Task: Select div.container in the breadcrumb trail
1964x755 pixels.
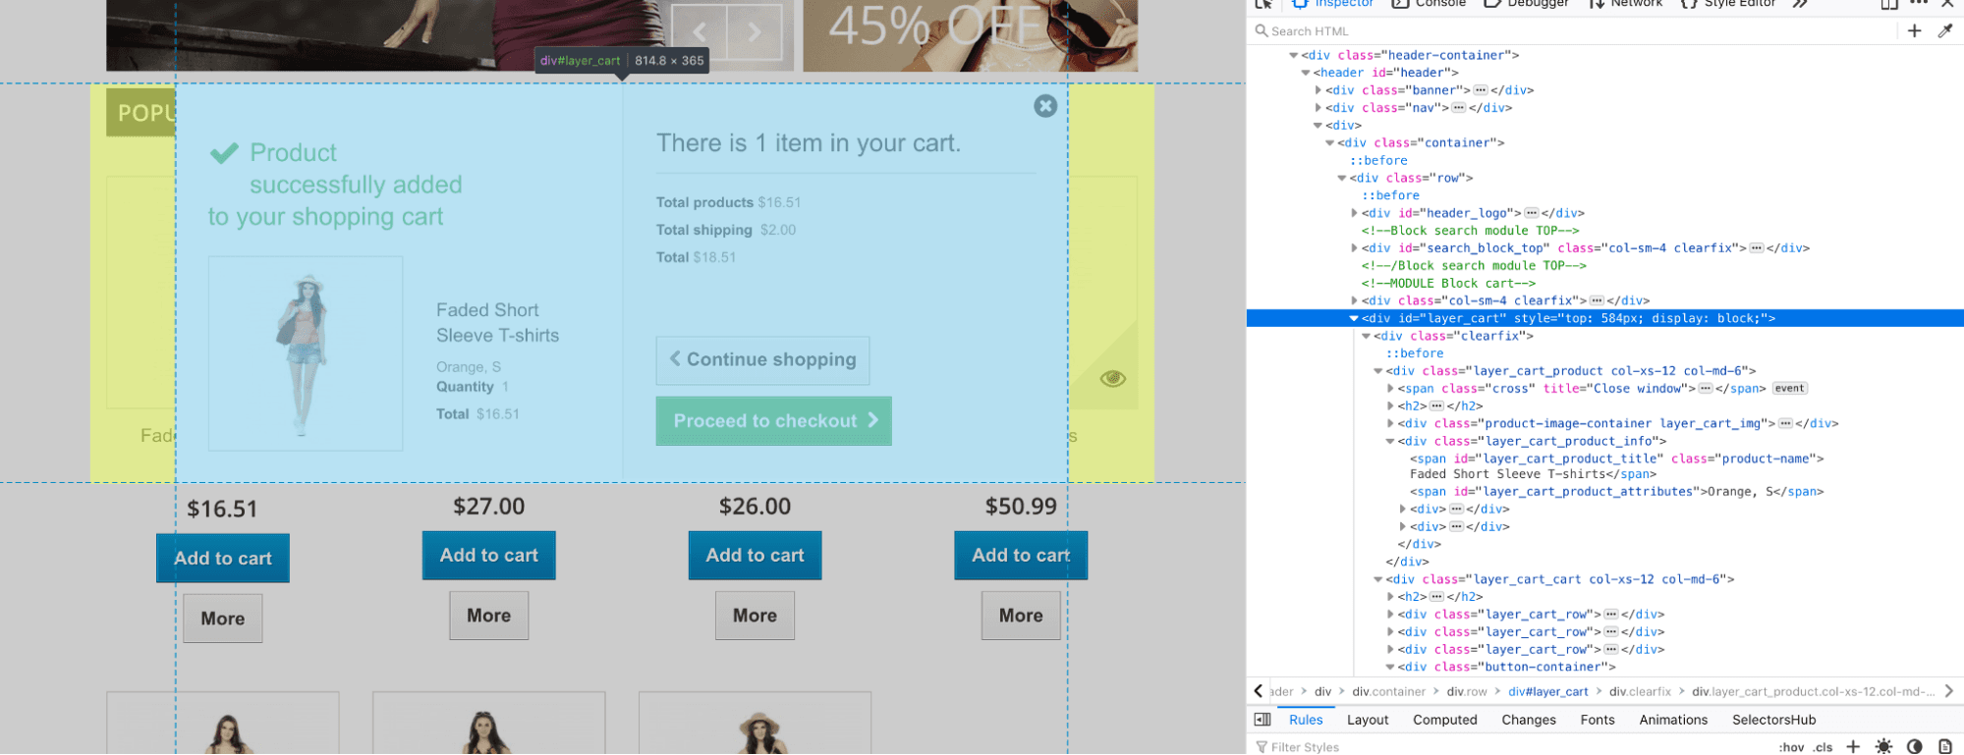Action: point(1388,691)
